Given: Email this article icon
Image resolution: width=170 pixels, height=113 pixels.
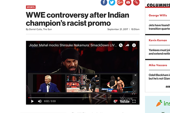Looking at the screenshot, I should [x=128, y=2].
